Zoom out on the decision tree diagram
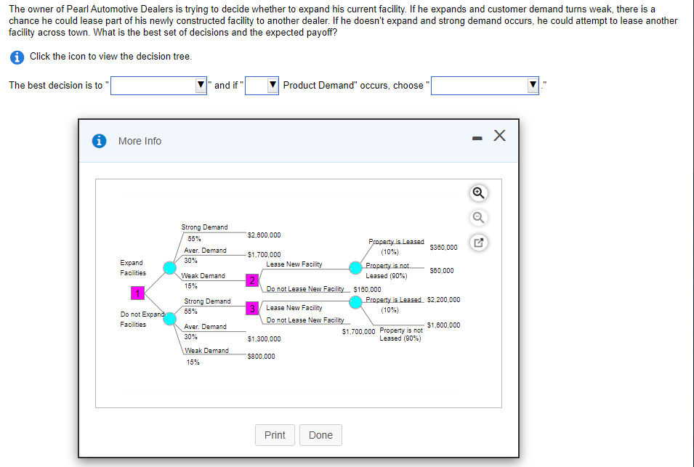 [478, 217]
